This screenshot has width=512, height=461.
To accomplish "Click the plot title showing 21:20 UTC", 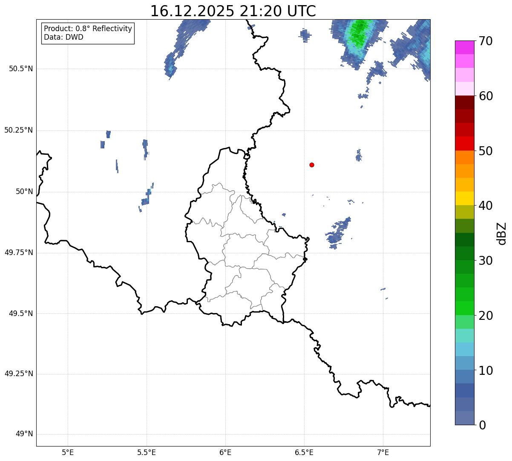I will 233,11.
